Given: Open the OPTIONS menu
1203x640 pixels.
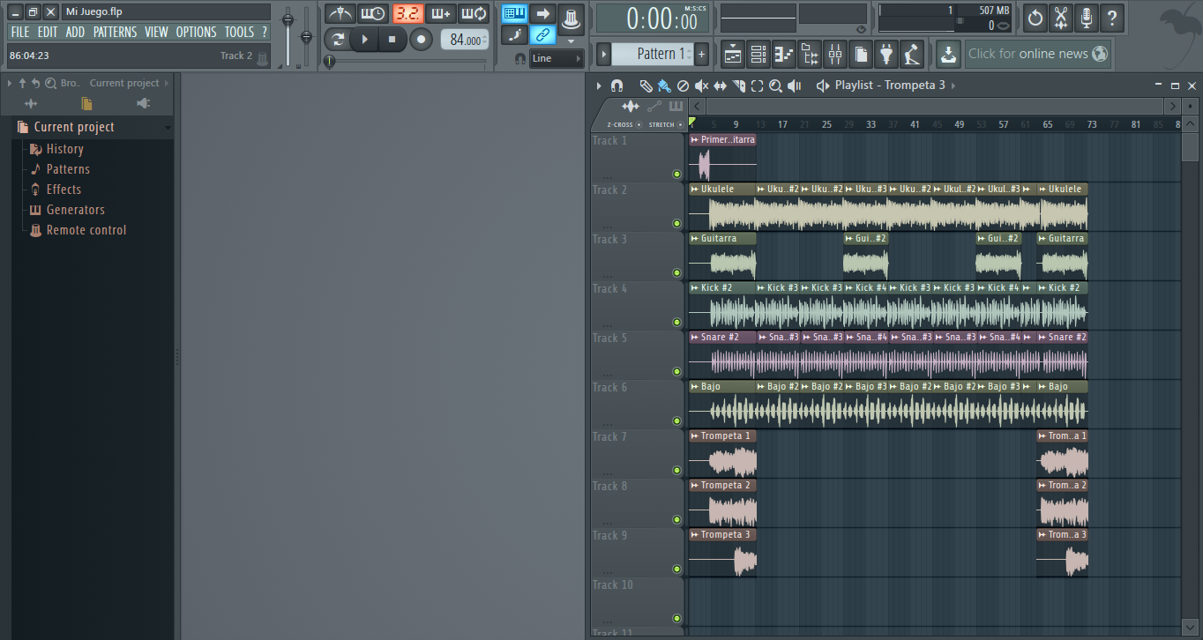Looking at the screenshot, I should pos(196,32).
